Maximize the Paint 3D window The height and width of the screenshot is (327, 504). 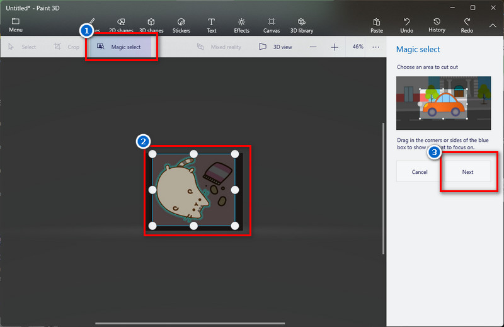click(472, 8)
